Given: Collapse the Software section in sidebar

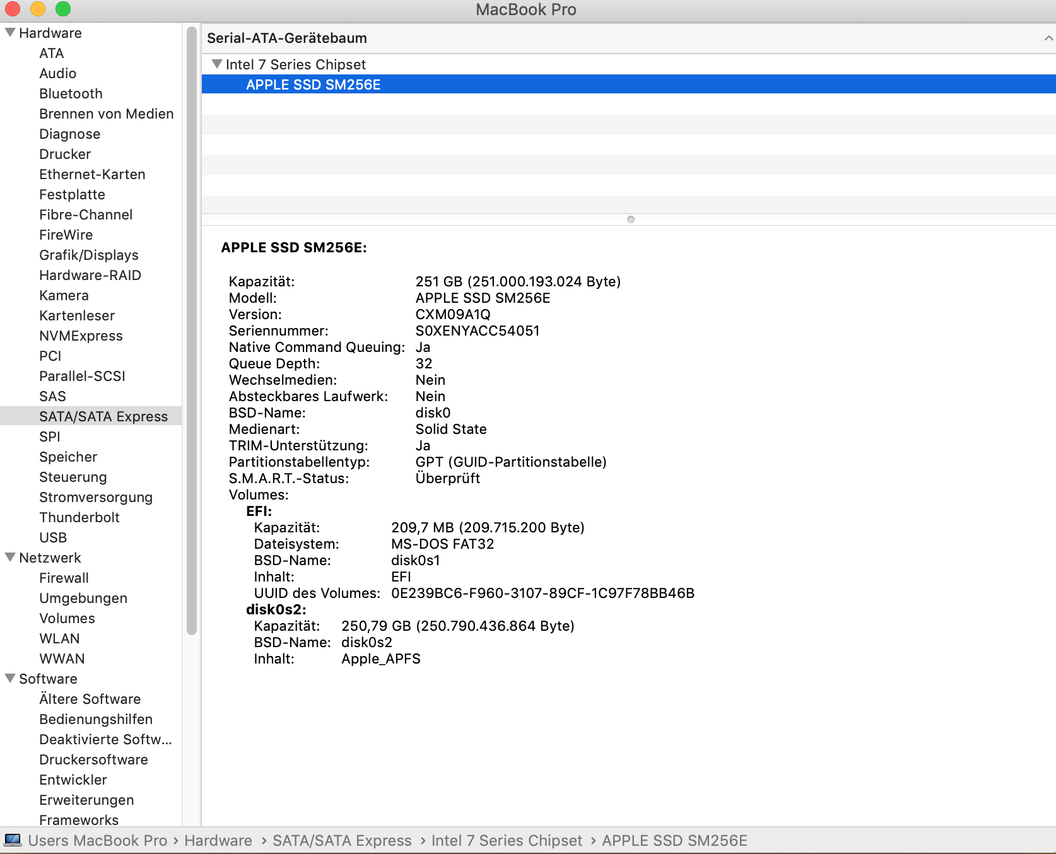Looking at the screenshot, I should [x=10, y=678].
